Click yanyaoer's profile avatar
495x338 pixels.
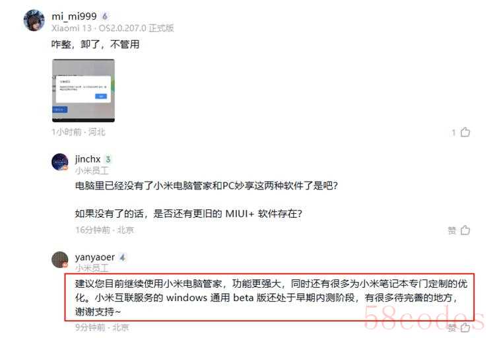(x=59, y=259)
